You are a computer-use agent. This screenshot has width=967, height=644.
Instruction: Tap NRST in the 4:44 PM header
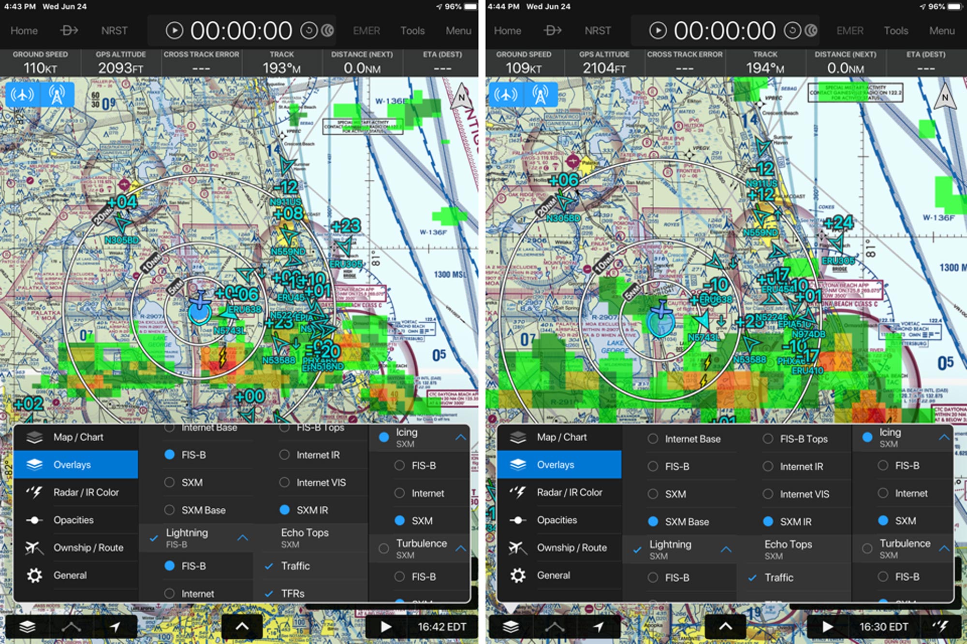598,30
